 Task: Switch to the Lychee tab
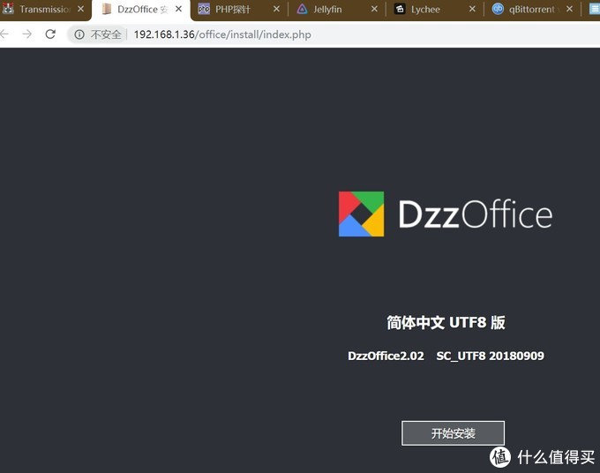[434, 9]
